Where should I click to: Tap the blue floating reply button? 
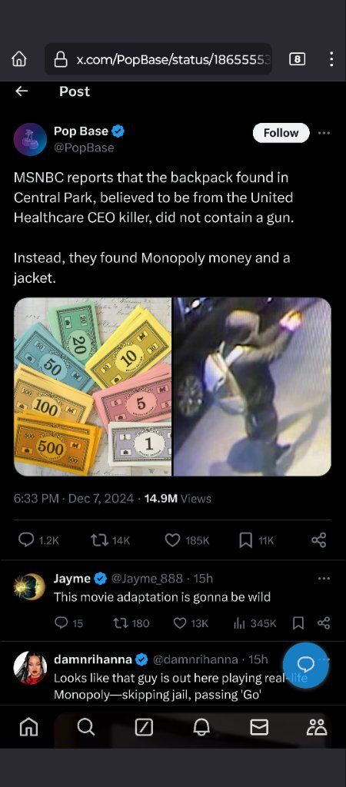[x=305, y=665]
